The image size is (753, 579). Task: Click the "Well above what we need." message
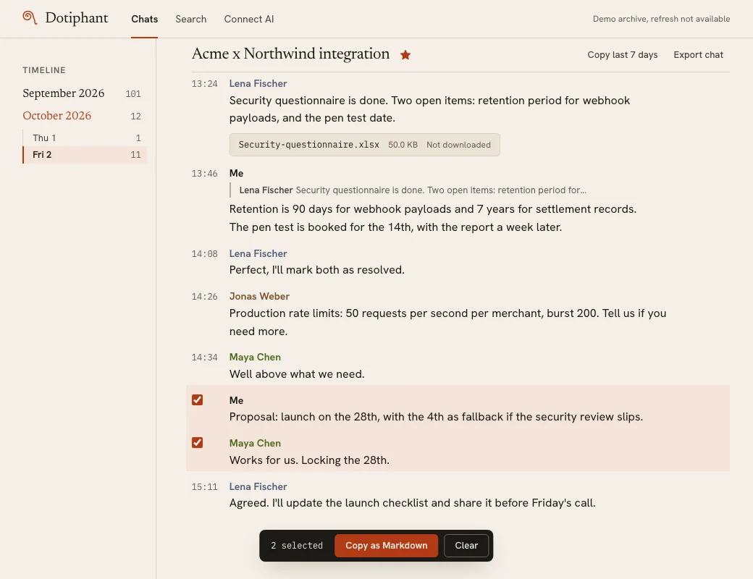(x=297, y=374)
